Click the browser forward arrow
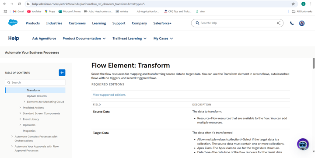The height and width of the screenshot is (158, 315). (x=12, y=4)
